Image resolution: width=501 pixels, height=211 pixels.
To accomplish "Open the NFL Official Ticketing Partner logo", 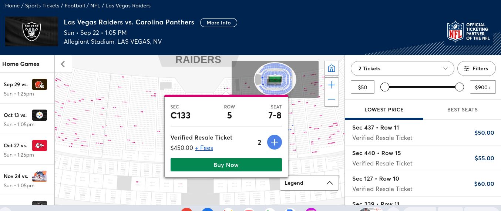I will 469,31.
